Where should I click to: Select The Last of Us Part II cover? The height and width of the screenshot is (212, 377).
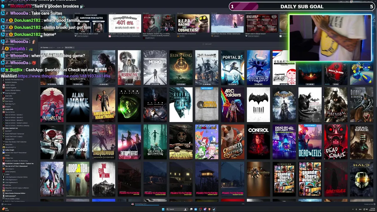(x=103, y=68)
